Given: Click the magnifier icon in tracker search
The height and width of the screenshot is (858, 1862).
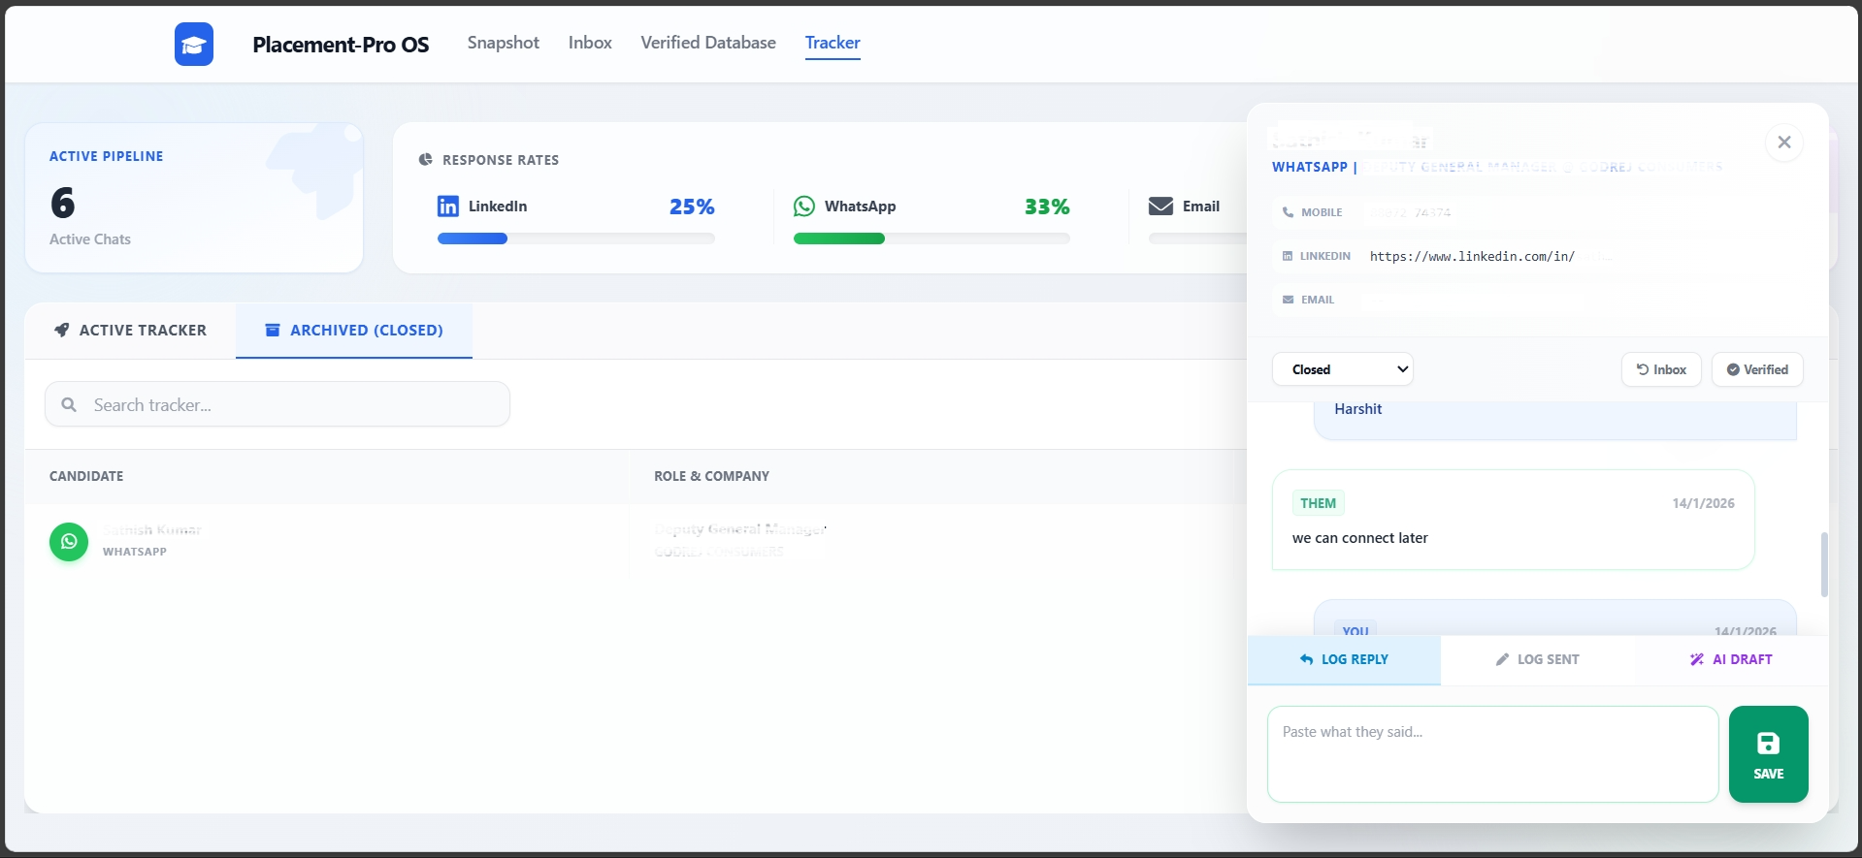Looking at the screenshot, I should point(69,405).
